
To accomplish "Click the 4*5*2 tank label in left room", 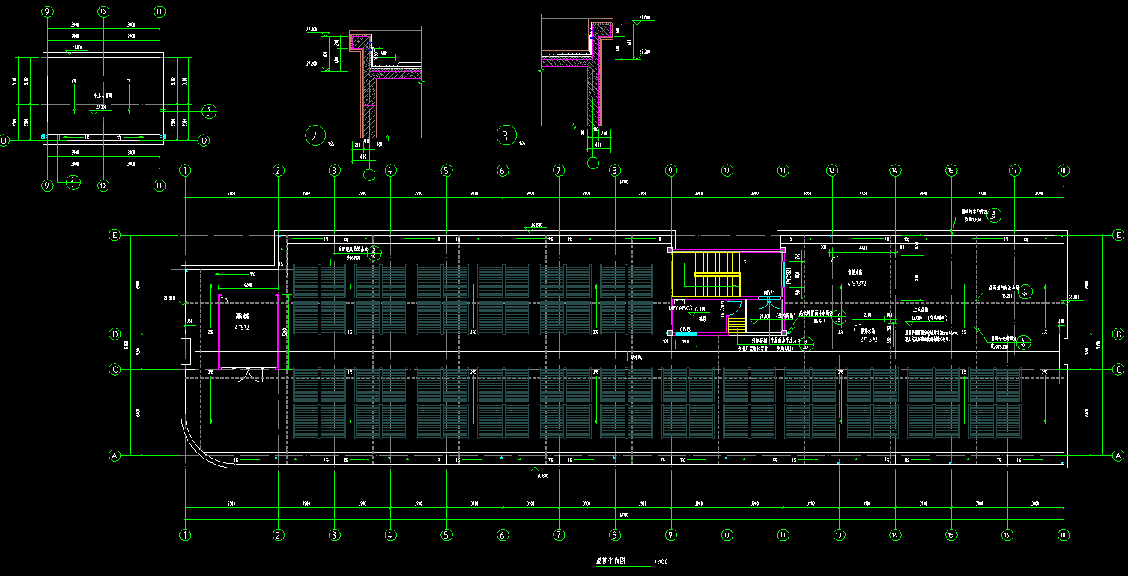I will click(x=243, y=327).
